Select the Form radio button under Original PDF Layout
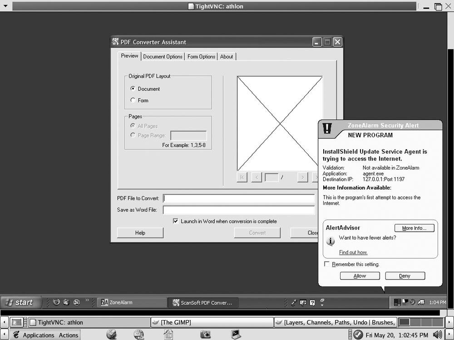The height and width of the screenshot is (340, 454). [x=133, y=100]
